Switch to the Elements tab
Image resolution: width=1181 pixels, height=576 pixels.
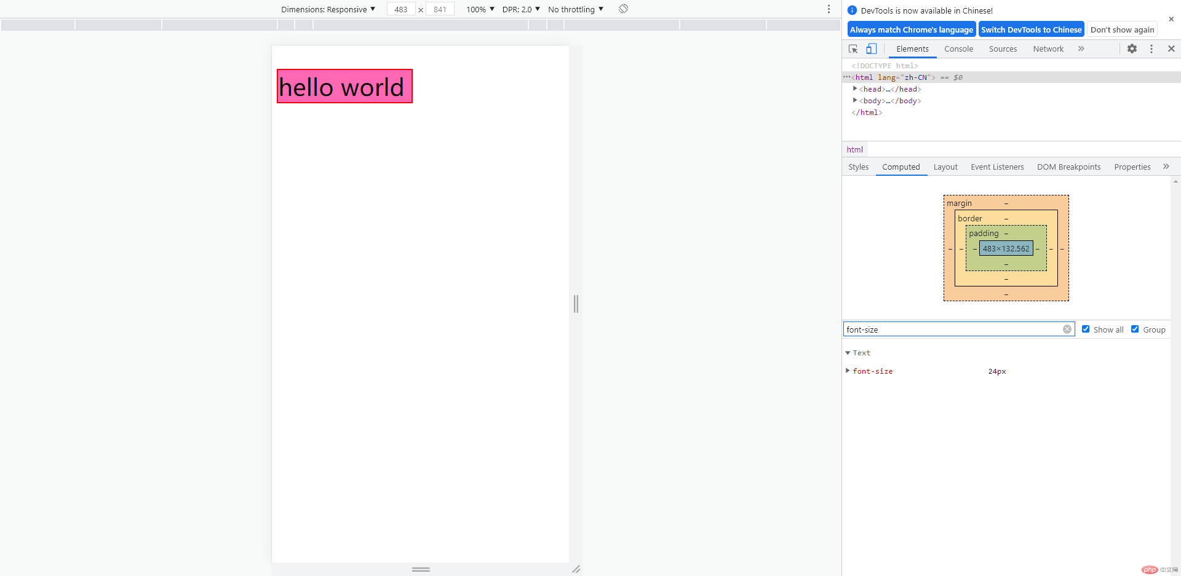tap(912, 49)
